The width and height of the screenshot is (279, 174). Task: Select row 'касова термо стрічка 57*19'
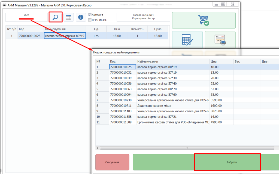[x=187, y=72]
